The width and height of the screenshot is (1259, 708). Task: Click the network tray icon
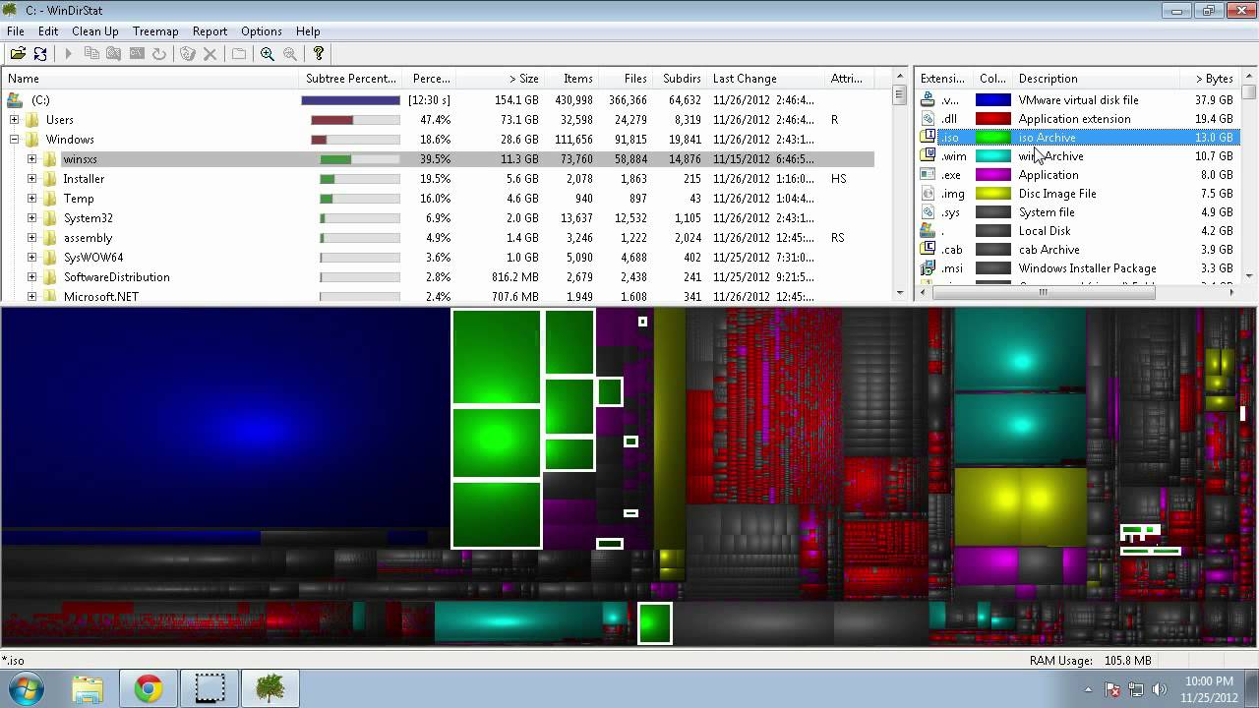(x=1136, y=689)
